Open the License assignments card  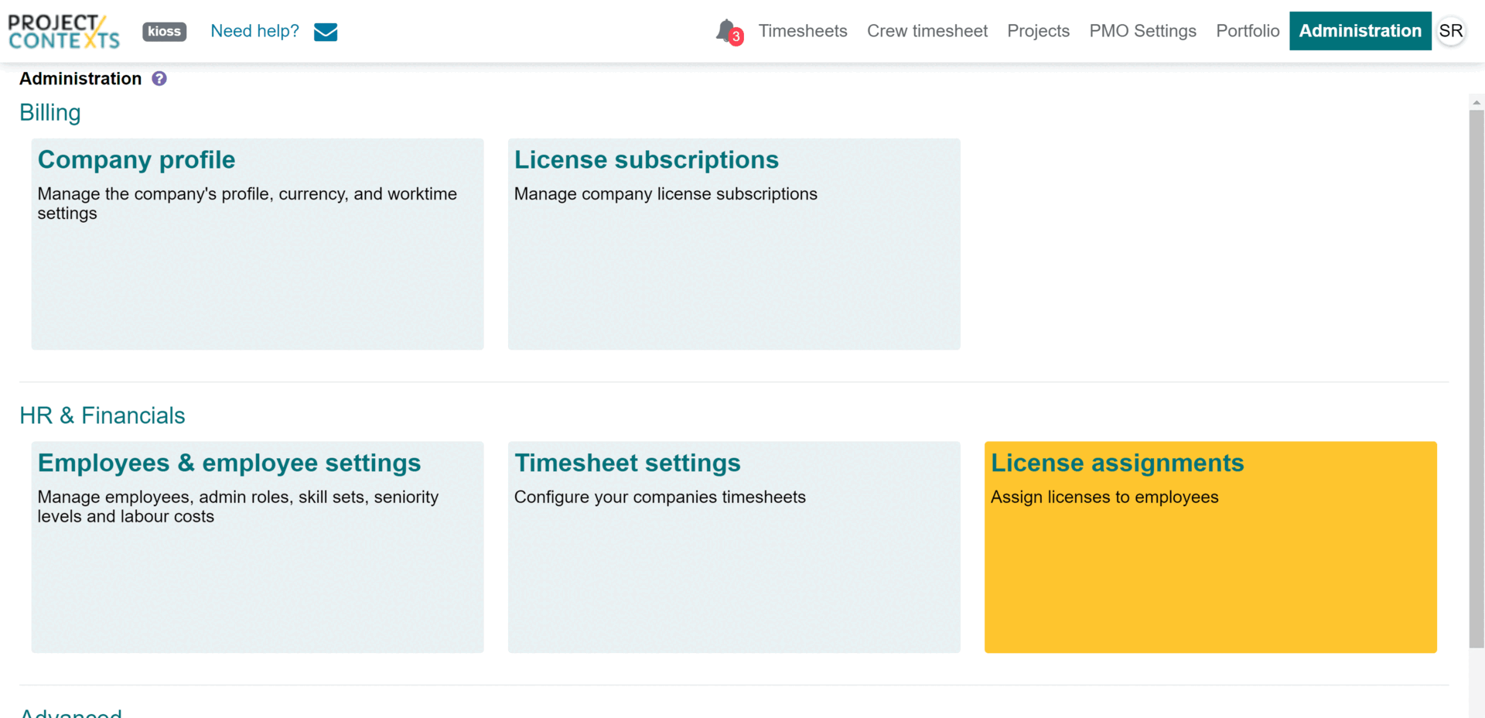[x=1210, y=547]
